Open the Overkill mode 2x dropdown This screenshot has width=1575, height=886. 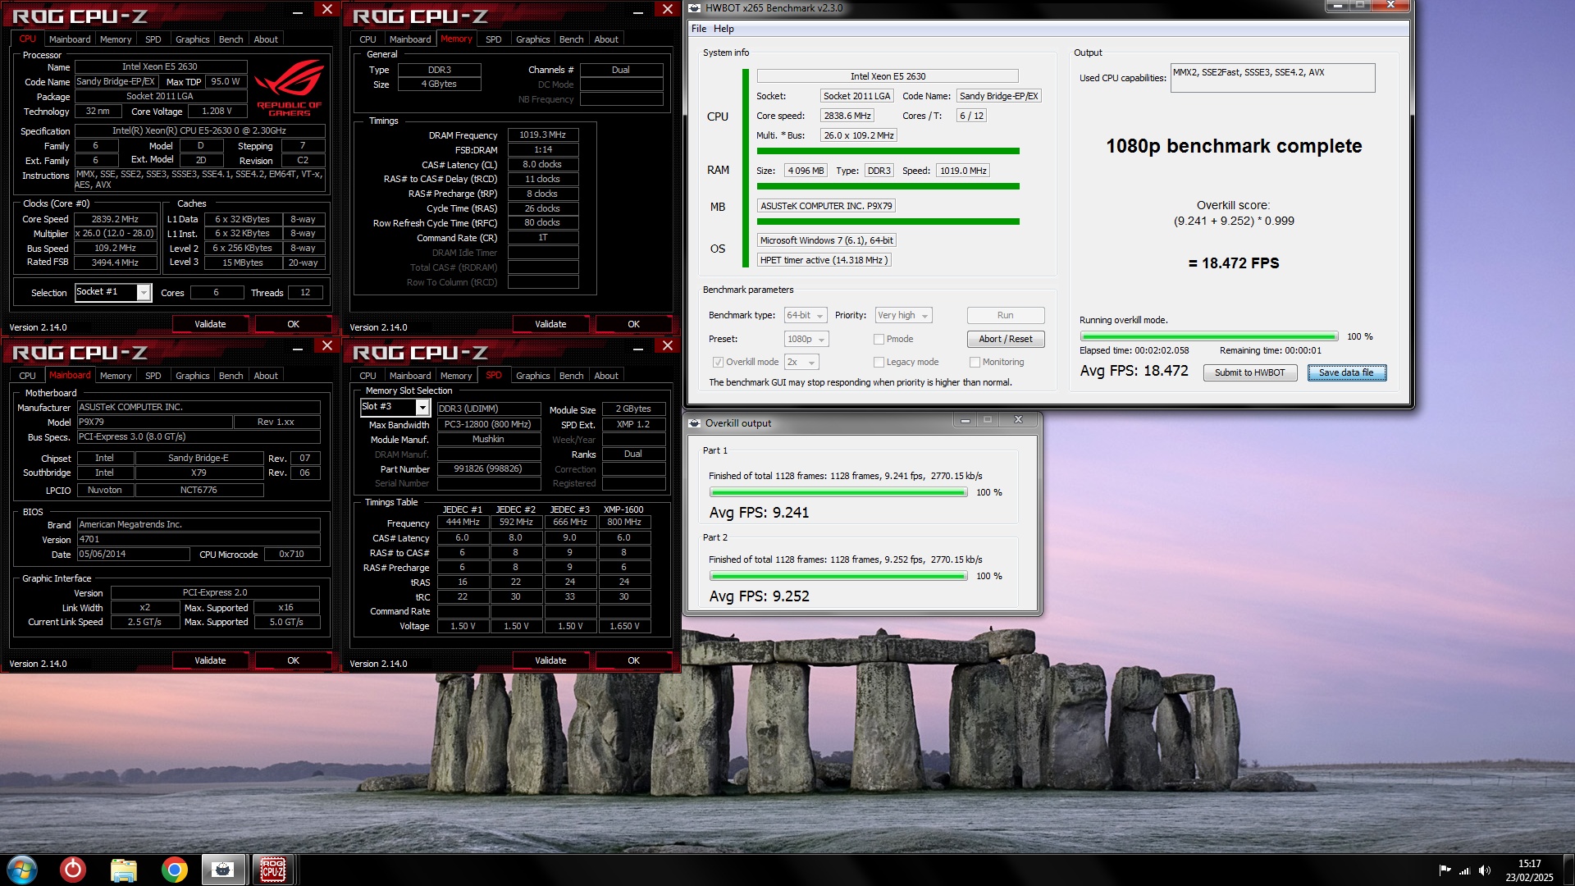801,362
